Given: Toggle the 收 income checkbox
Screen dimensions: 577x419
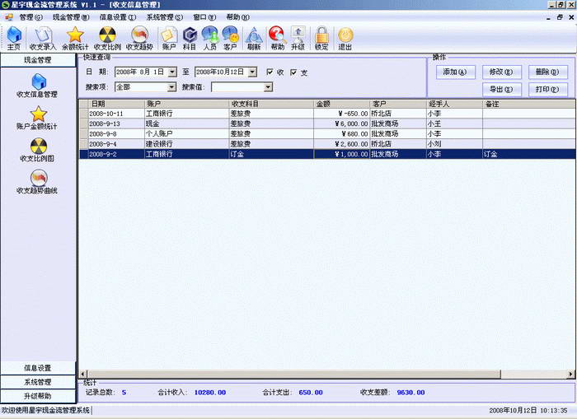Looking at the screenshot, I should point(270,72).
